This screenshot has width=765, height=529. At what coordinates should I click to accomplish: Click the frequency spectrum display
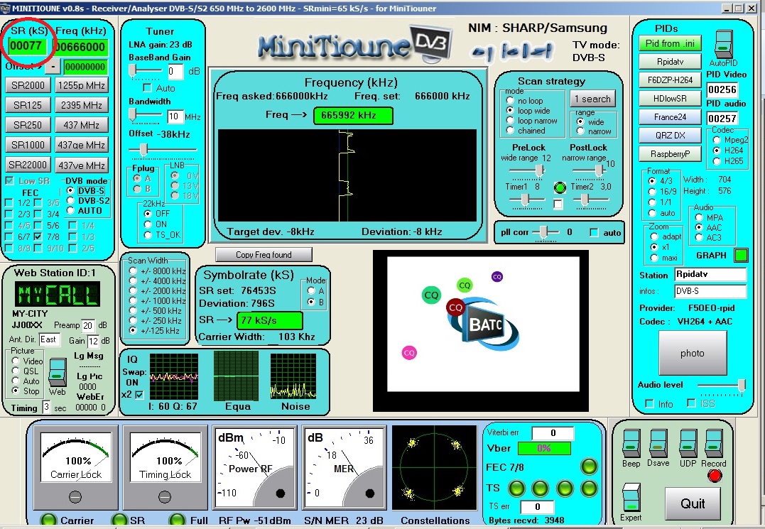[347, 175]
